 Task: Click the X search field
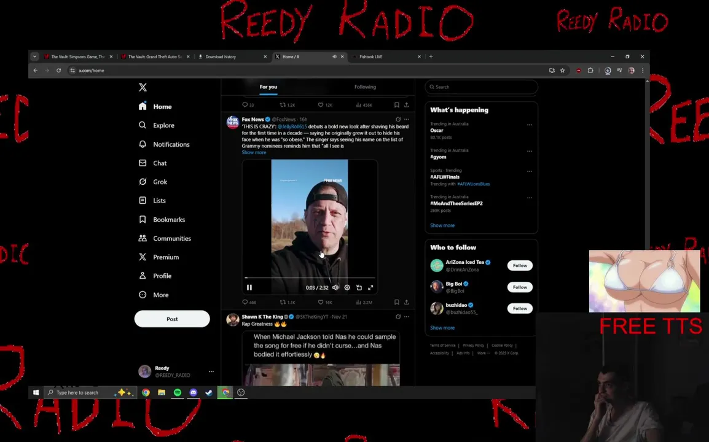tap(481, 87)
